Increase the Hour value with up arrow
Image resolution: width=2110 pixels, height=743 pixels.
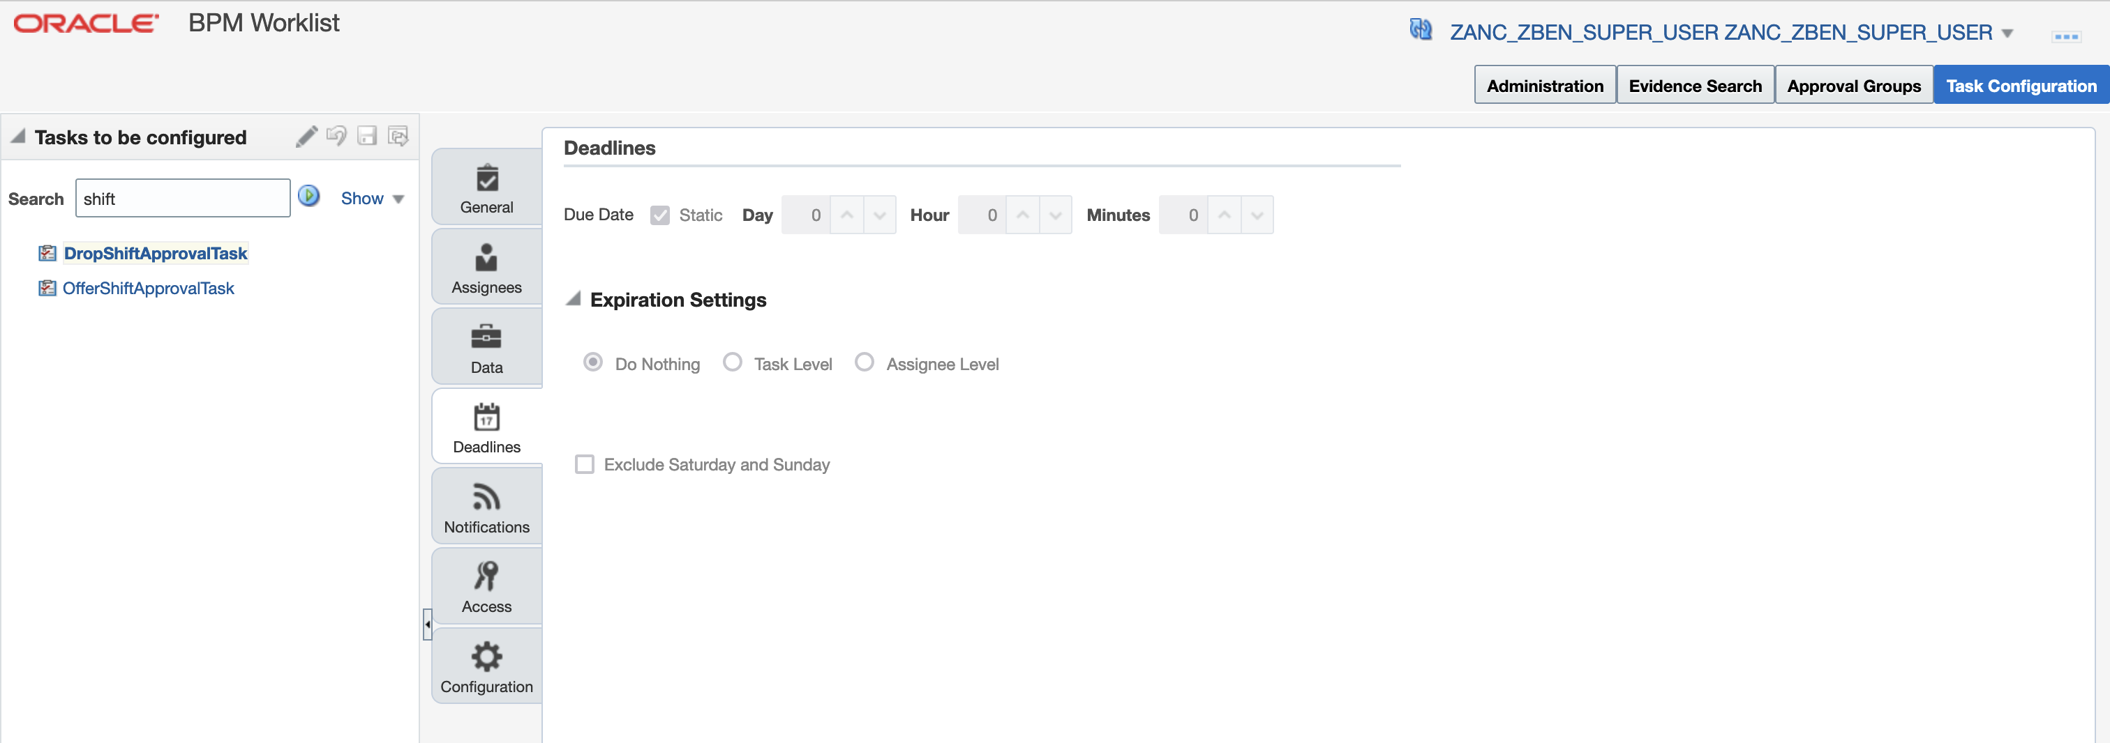[x=1023, y=215]
